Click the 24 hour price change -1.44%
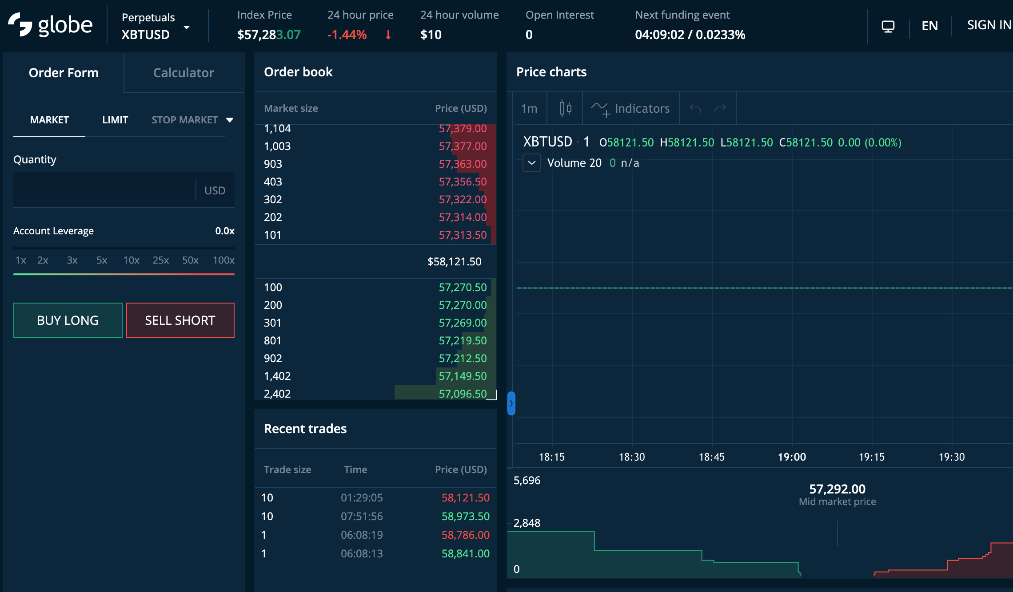Screen dimensions: 1013x592 (x=347, y=35)
